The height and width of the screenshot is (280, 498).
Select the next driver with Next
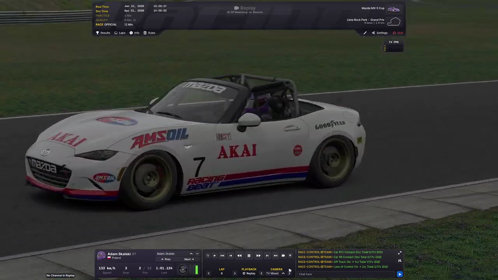189,259
